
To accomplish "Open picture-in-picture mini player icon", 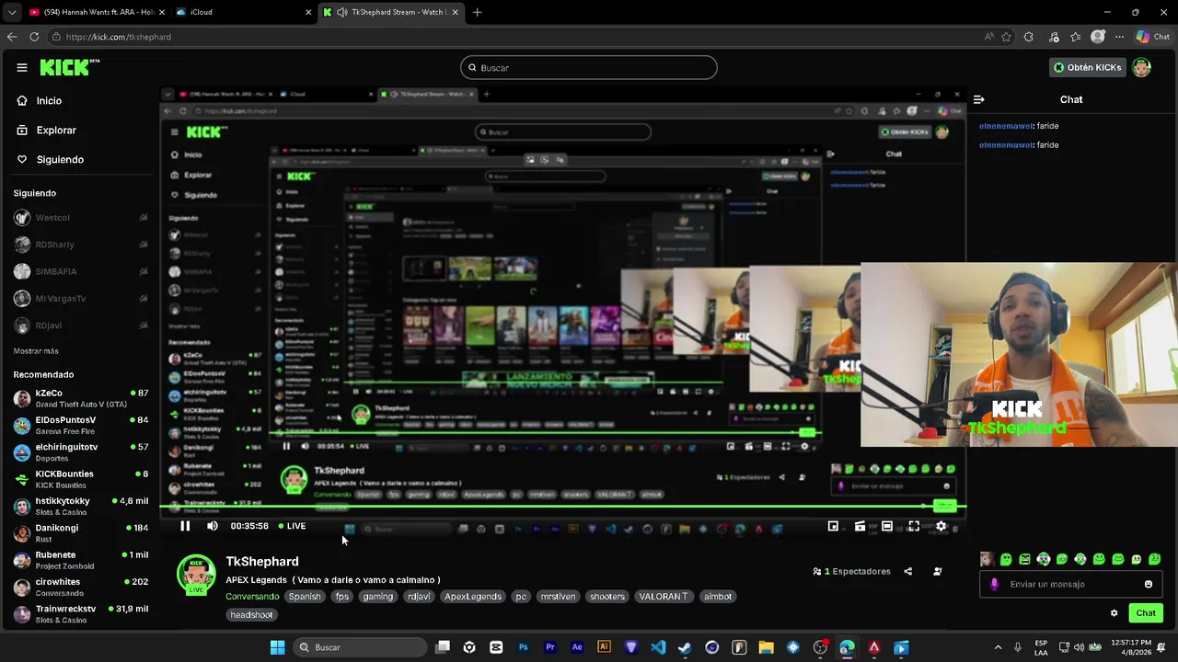I will click(833, 526).
